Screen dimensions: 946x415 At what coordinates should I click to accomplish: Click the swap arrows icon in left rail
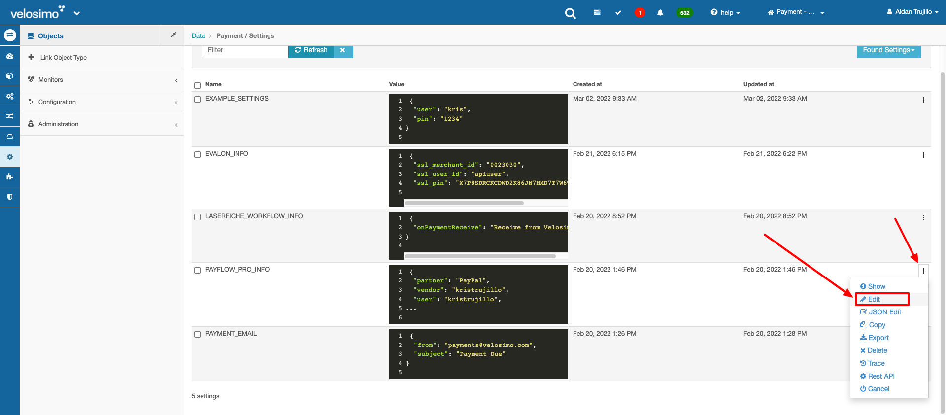point(10,35)
